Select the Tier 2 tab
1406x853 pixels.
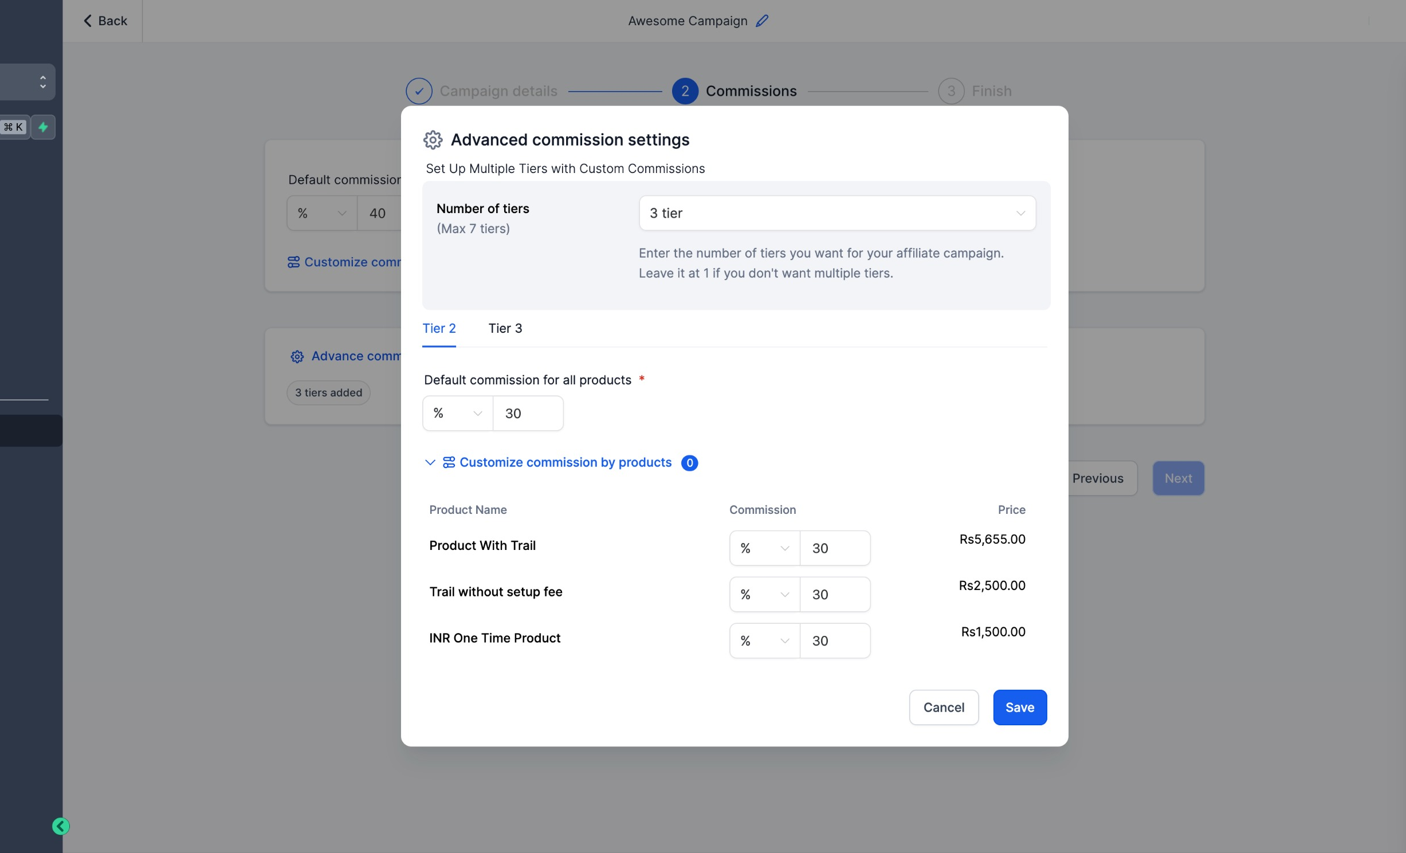click(439, 328)
